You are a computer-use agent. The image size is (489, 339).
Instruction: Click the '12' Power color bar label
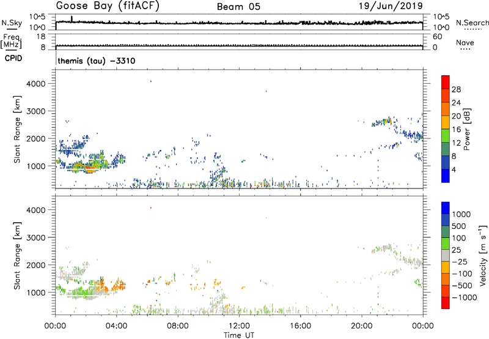point(456,143)
